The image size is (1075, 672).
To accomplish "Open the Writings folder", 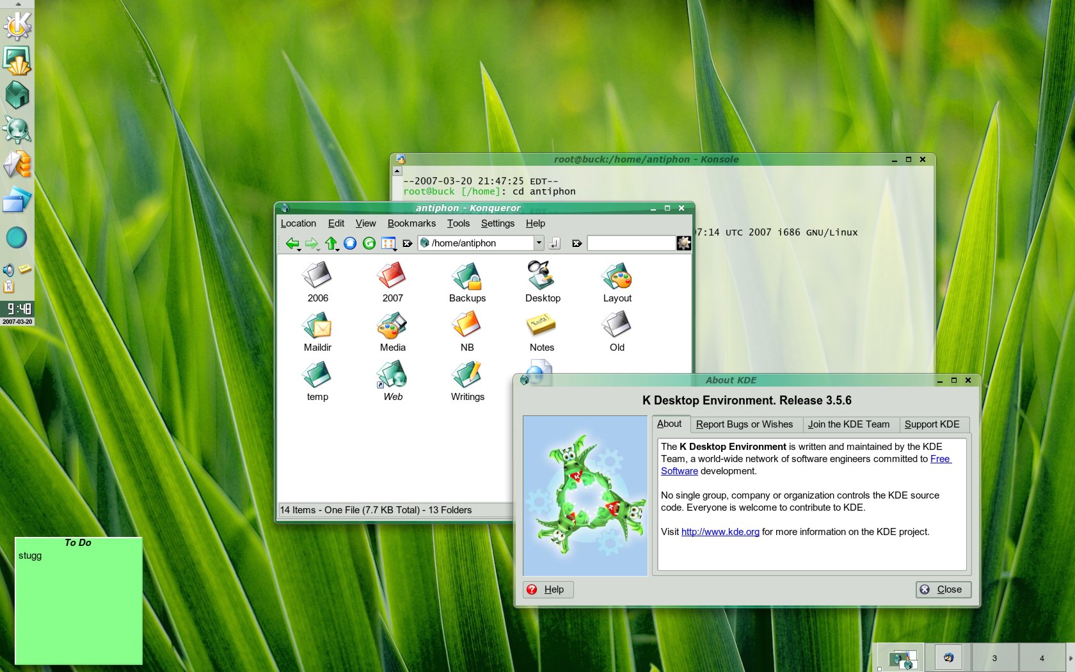I will (x=467, y=381).
